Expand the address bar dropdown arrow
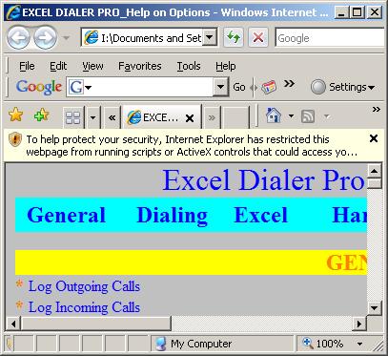Image resolution: width=388 pixels, height=356 pixels. coord(209,38)
